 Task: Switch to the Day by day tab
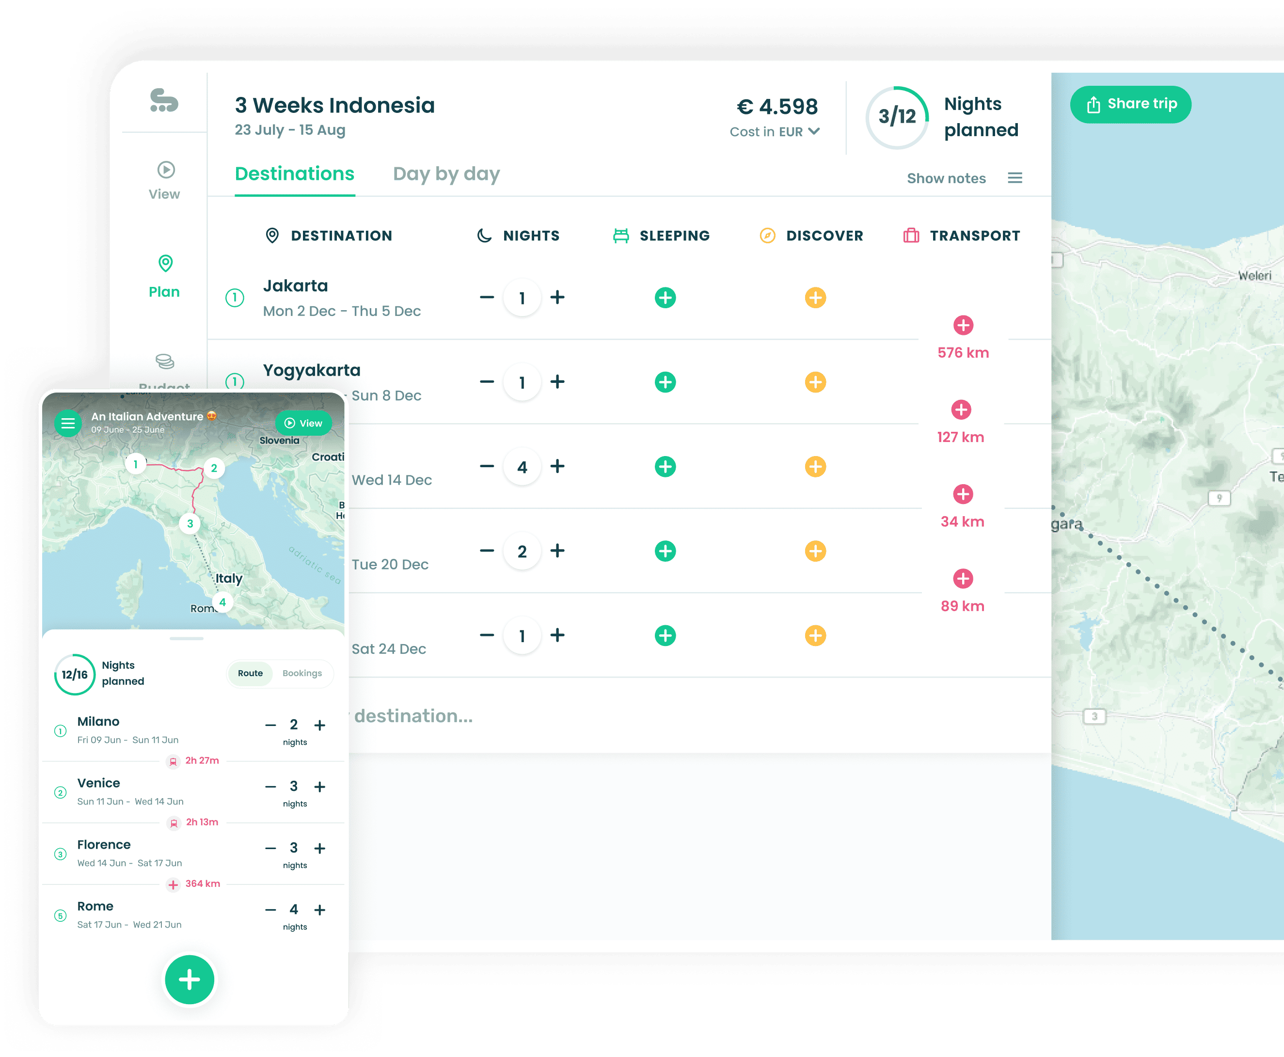[446, 174]
